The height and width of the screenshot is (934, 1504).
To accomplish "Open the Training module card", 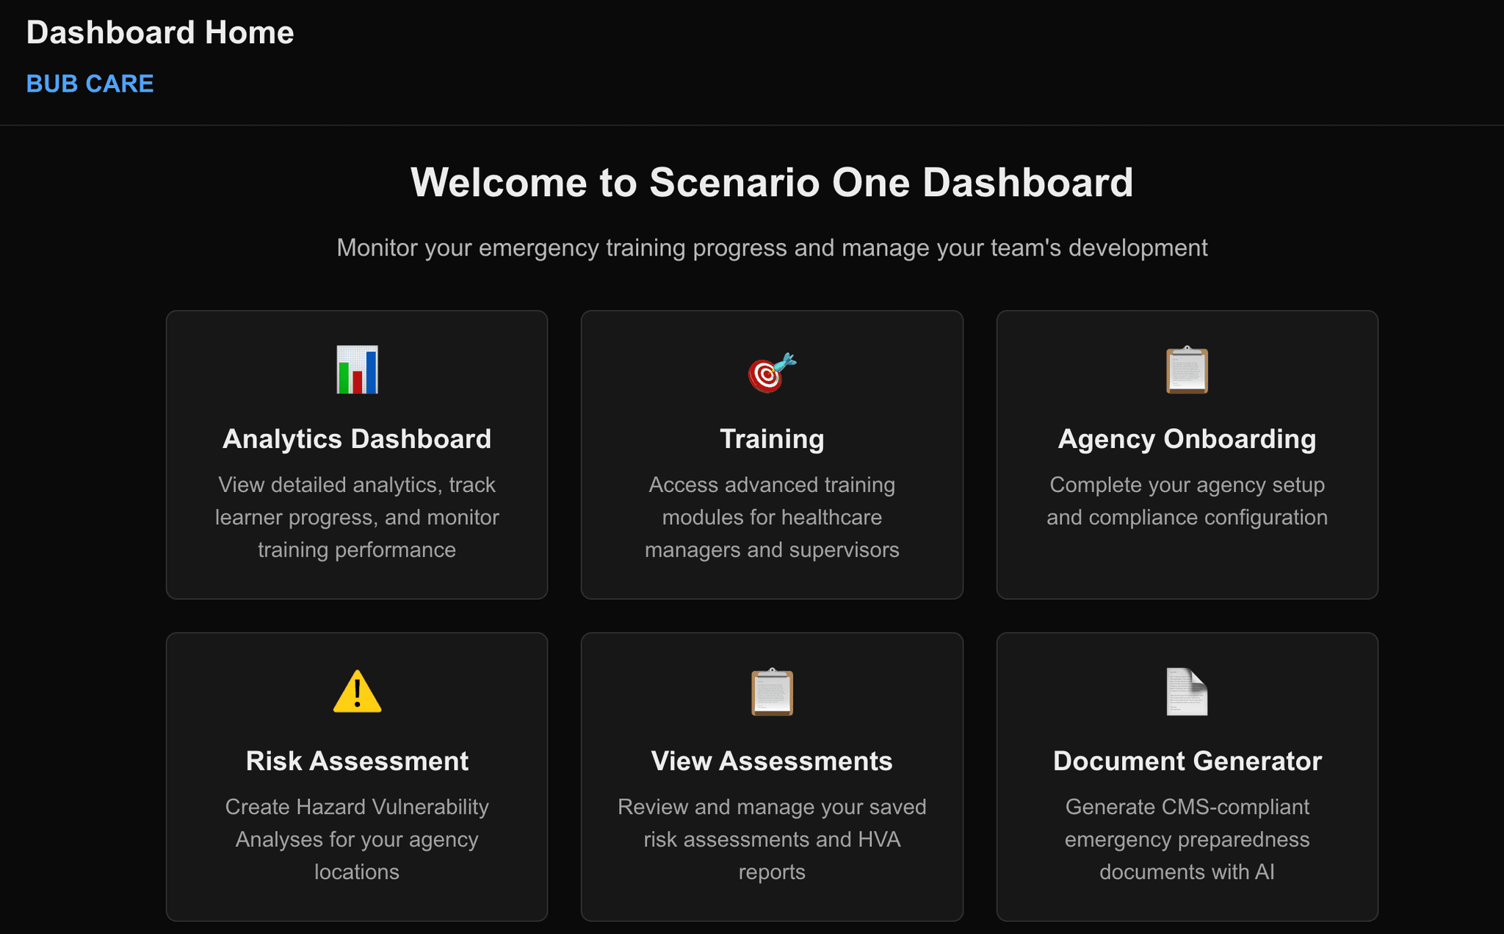I will [x=772, y=454].
